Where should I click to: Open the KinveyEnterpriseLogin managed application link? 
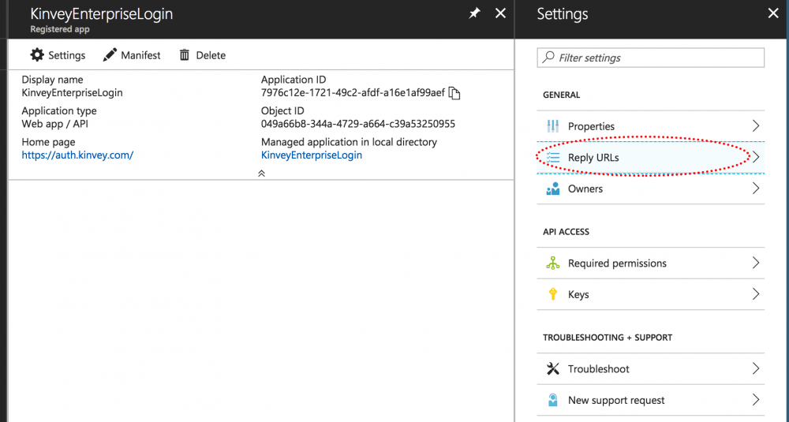pyautogui.click(x=311, y=155)
